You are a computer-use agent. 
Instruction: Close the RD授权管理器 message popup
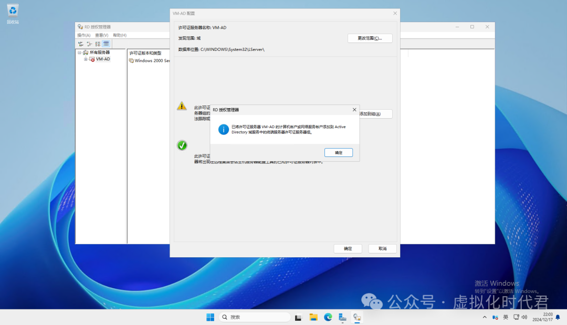pyautogui.click(x=354, y=110)
